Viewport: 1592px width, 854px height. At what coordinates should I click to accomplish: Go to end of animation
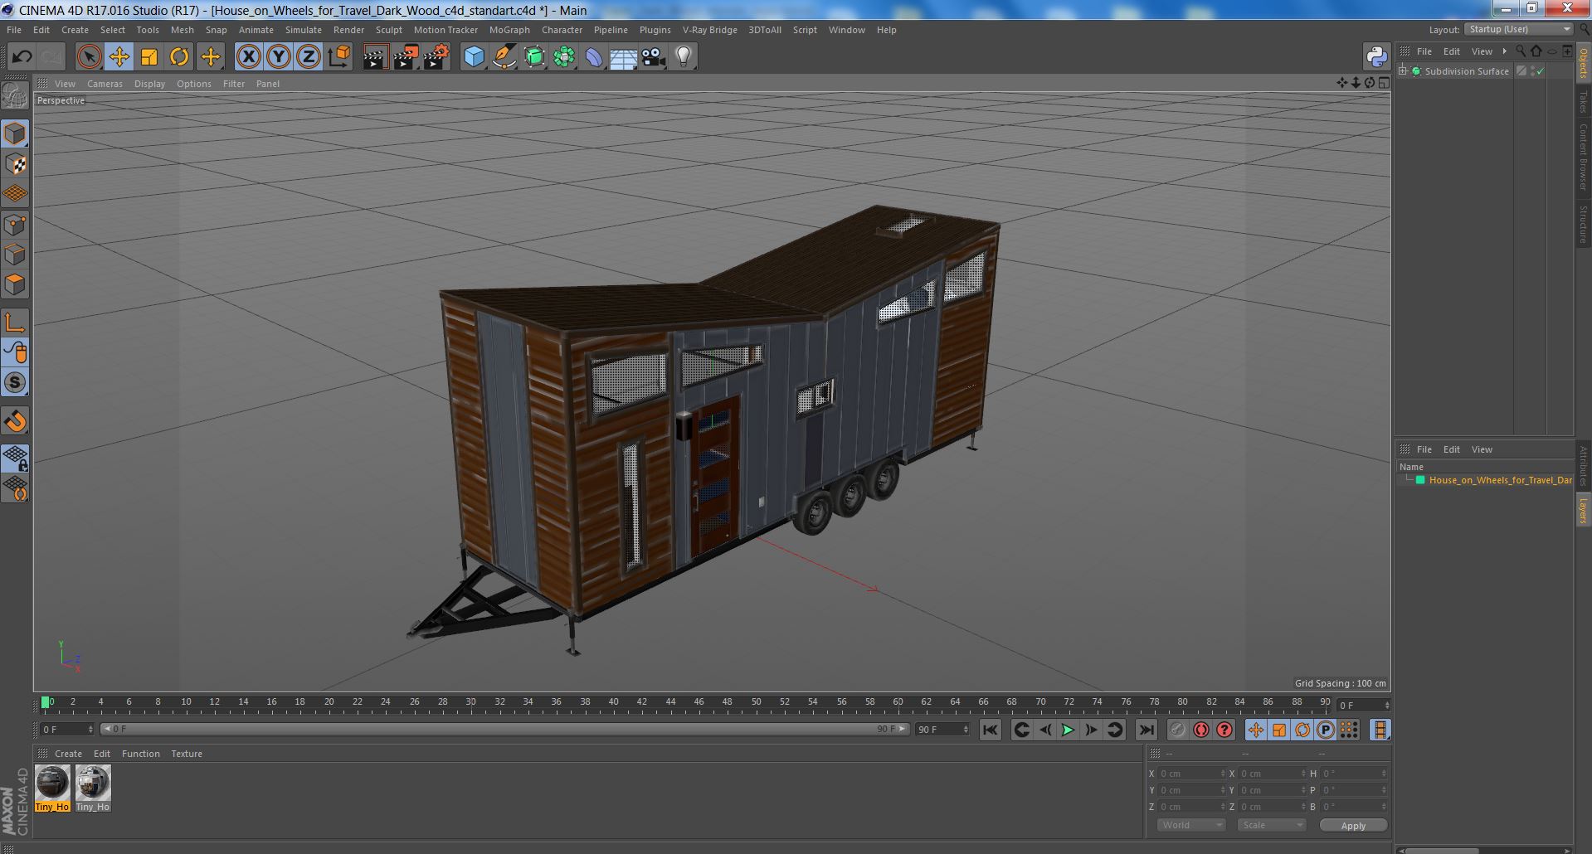tap(1146, 730)
